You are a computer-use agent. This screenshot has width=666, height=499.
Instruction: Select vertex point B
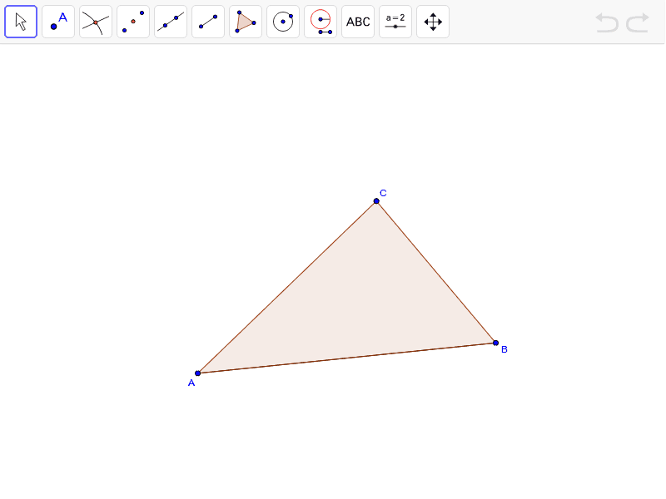point(495,343)
